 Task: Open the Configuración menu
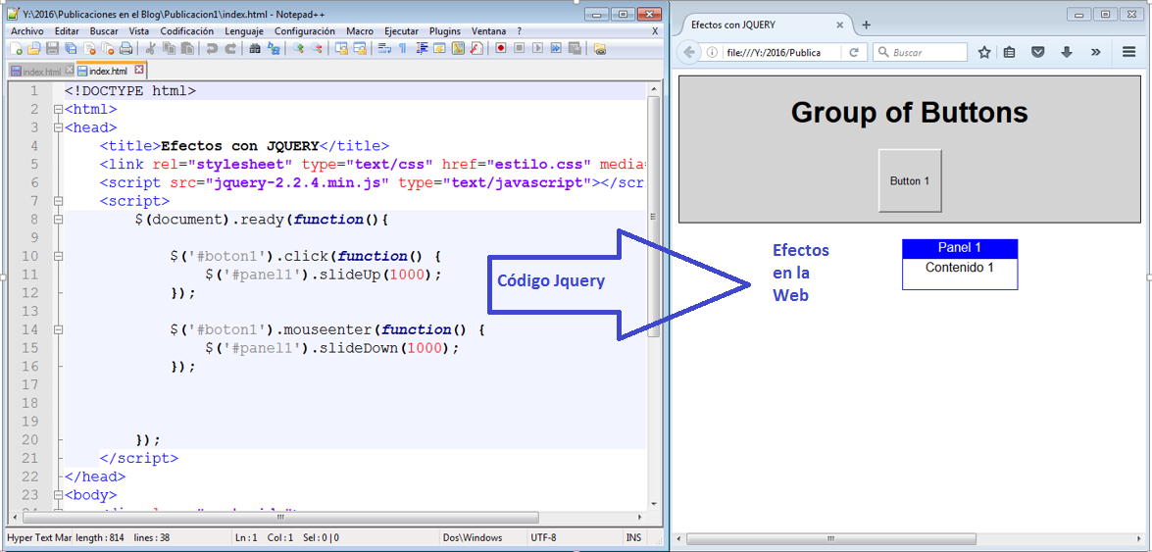(x=304, y=31)
